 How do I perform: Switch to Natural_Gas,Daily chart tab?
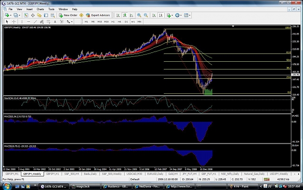point(254,174)
